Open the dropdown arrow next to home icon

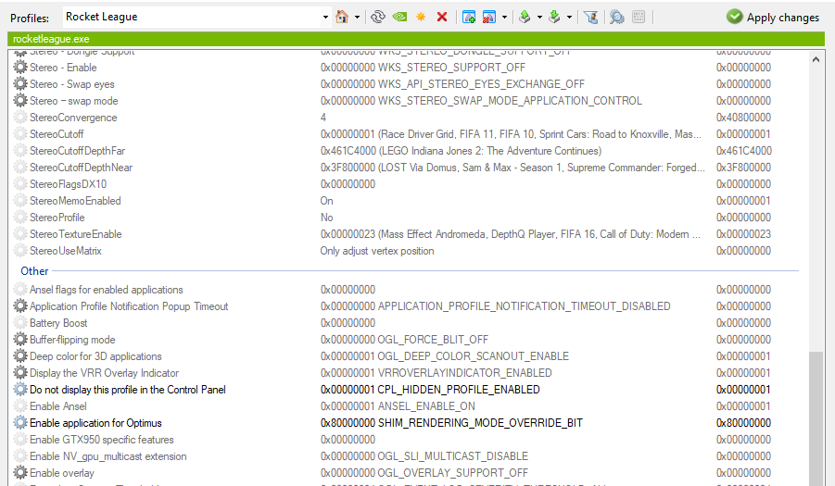point(357,17)
